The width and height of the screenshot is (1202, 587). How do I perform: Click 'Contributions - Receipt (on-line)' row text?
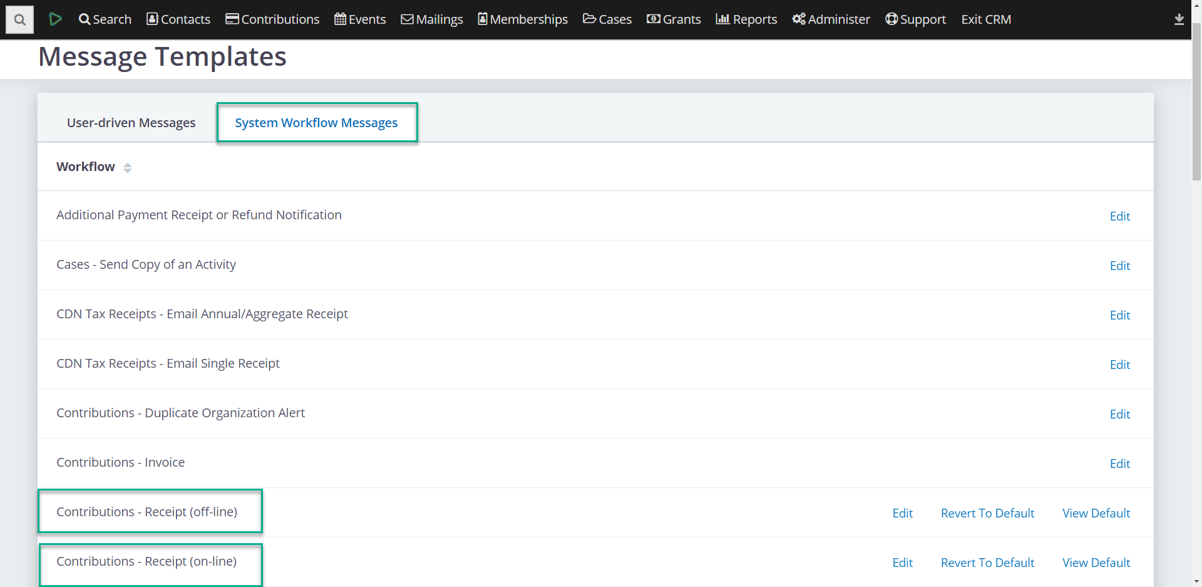click(146, 561)
